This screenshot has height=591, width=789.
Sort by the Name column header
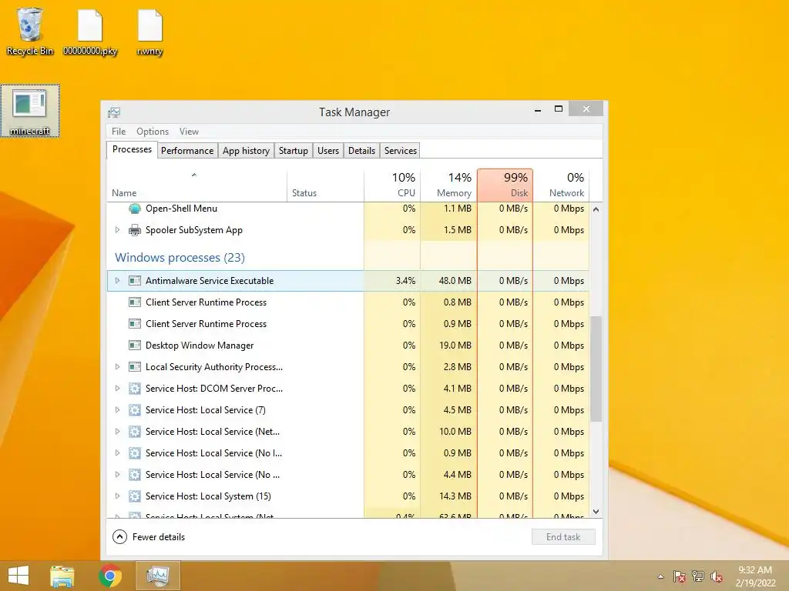pos(196,185)
